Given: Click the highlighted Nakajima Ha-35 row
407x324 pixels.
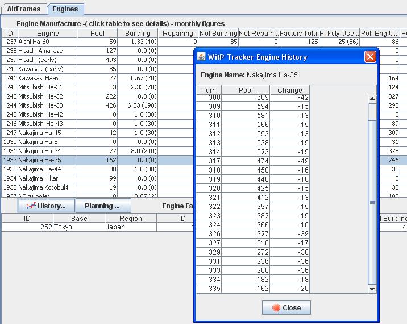Looking at the screenshot, I should point(98,160).
